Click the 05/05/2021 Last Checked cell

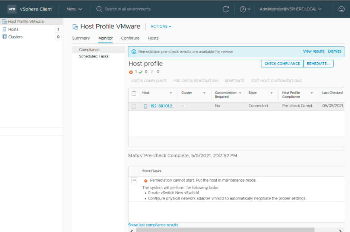(x=333, y=106)
